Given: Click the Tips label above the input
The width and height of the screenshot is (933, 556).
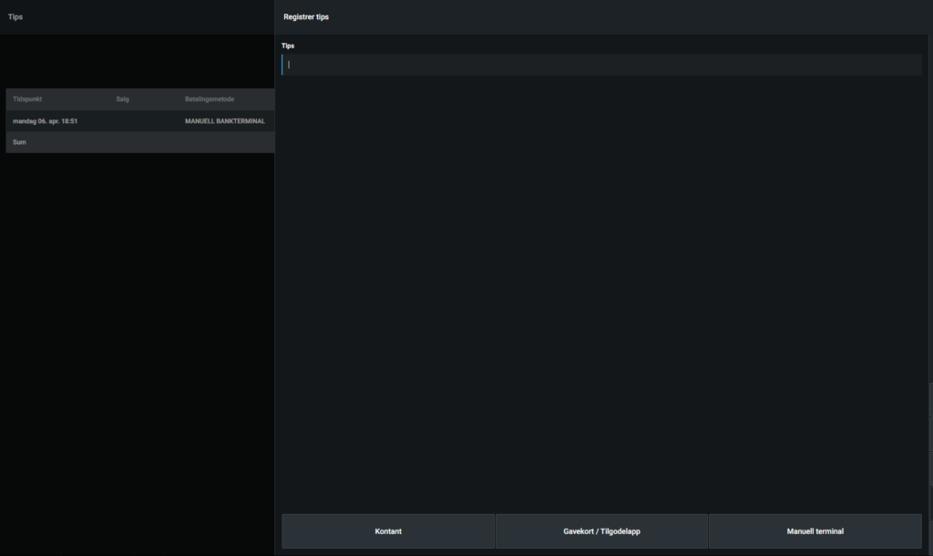Looking at the screenshot, I should point(288,46).
